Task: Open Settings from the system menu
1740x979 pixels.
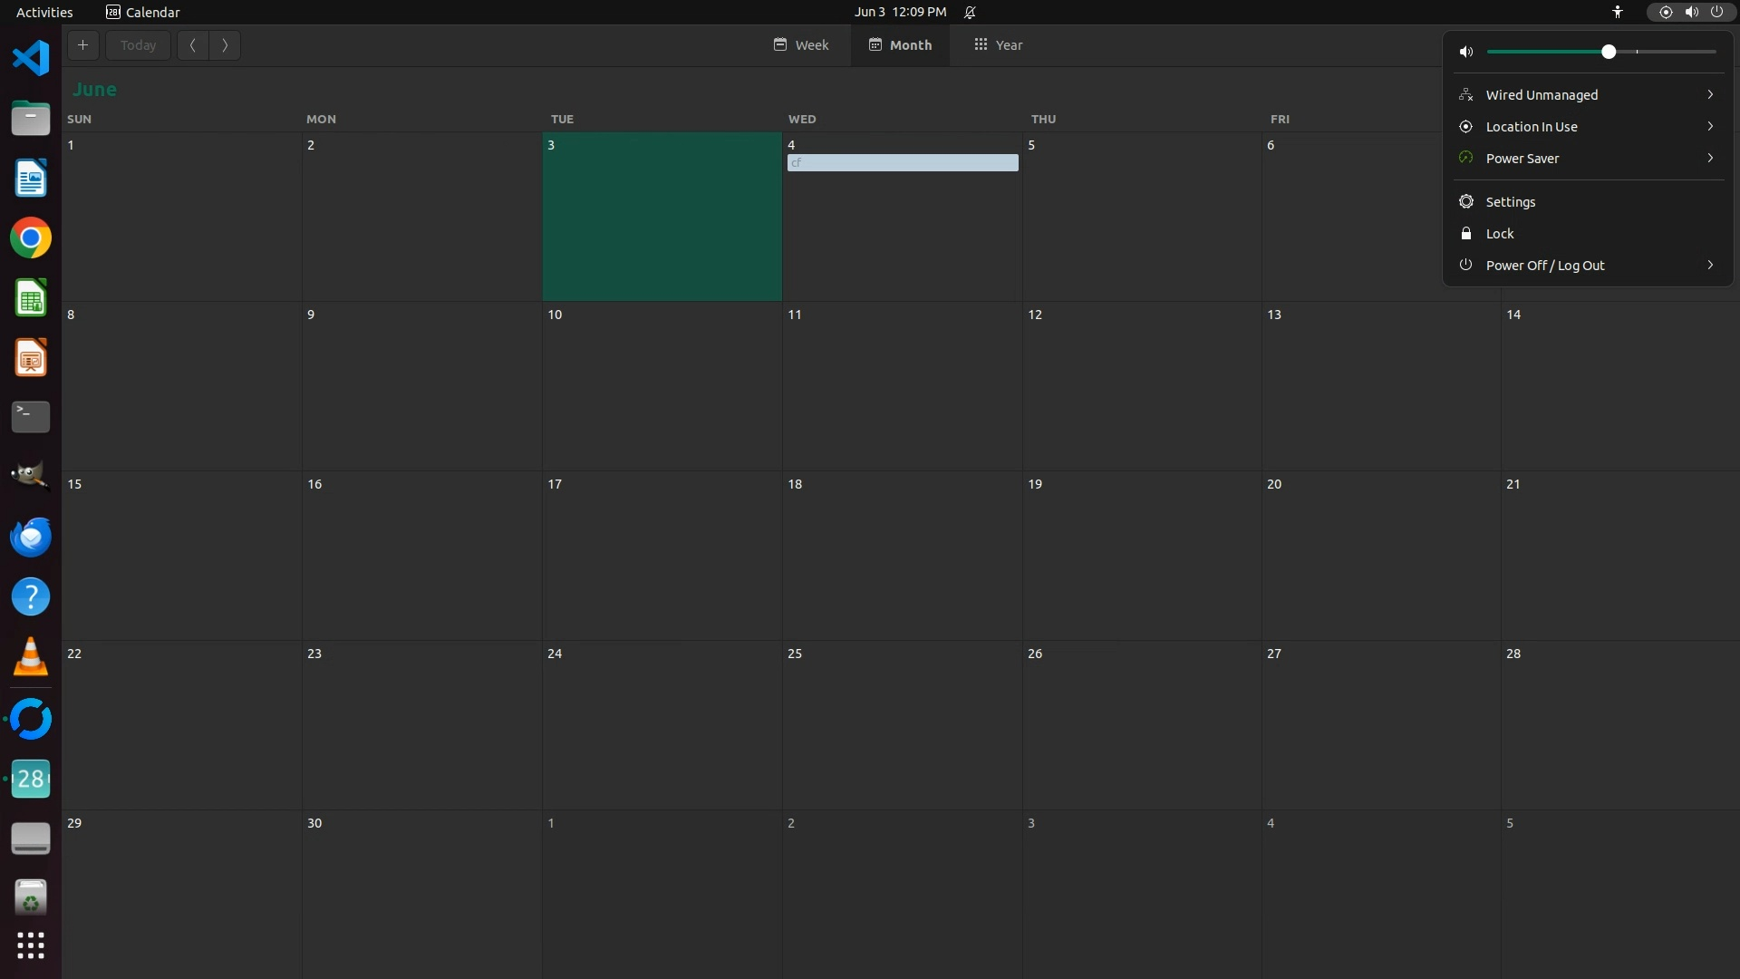Action: click(1510, 202)
